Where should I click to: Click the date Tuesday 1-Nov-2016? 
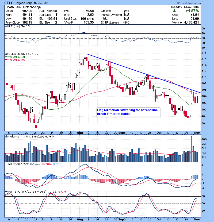[x=185, y=7]
